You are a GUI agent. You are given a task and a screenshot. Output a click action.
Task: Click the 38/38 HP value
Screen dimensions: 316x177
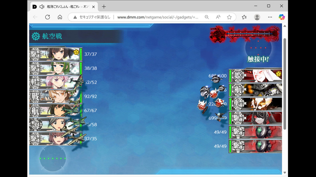(91, 68)
